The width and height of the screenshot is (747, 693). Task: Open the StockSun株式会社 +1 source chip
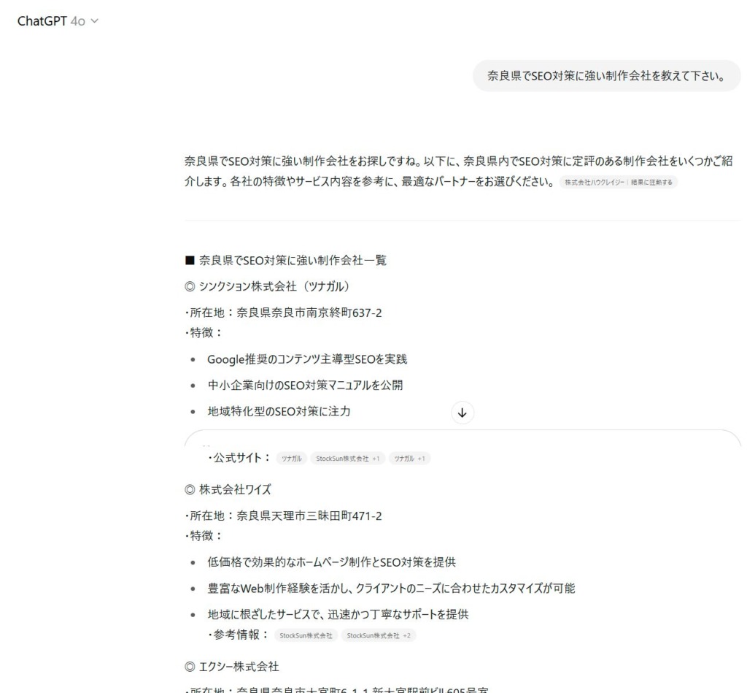click(x=347, y=459)
